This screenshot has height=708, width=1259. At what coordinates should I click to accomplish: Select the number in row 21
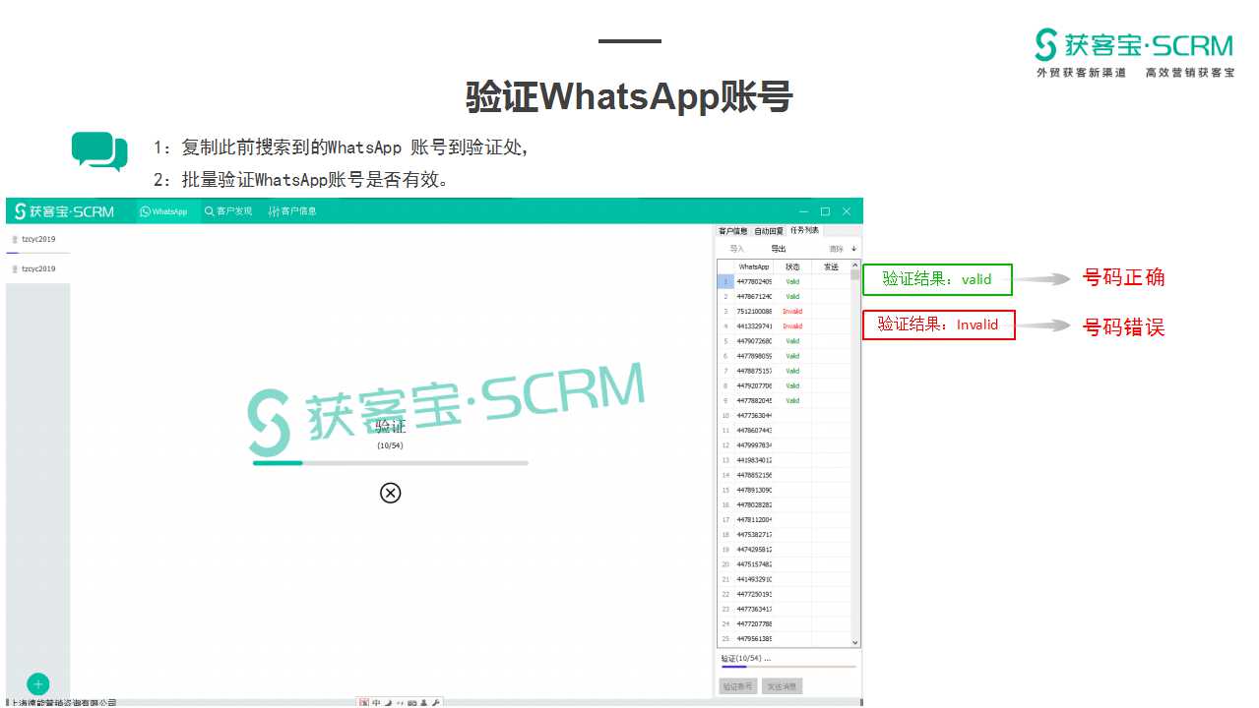pyautogui.click(x=754, y=579)
